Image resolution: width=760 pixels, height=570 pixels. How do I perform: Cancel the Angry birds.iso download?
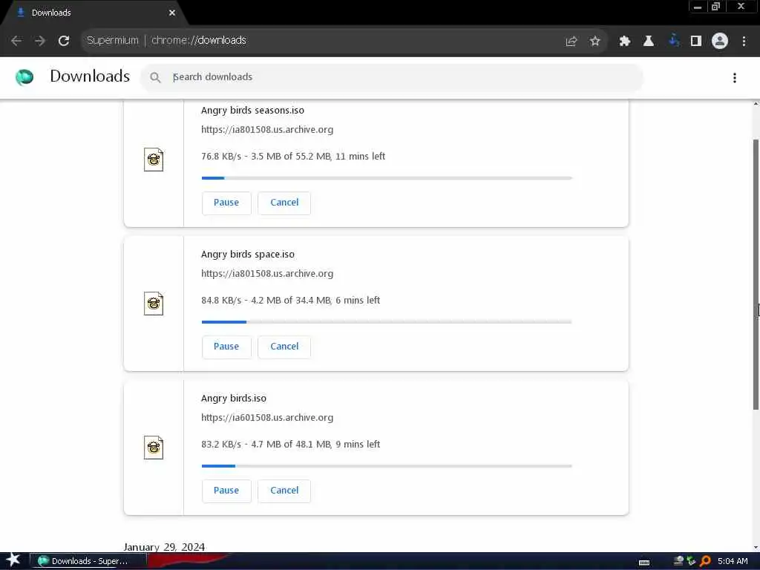(x=284, y=491)
